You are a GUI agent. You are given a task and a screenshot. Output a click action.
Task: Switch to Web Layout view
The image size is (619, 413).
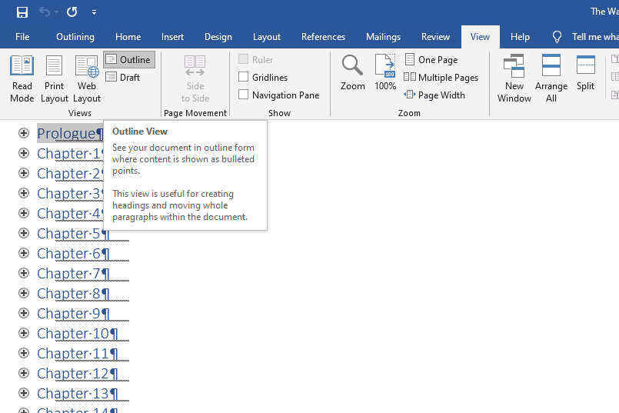(x=87, y=78)
